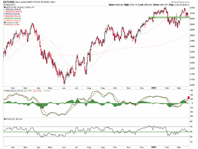198x149 pixels.
Task: Click the red down triangle beside Chg
Action: (189, 5)
